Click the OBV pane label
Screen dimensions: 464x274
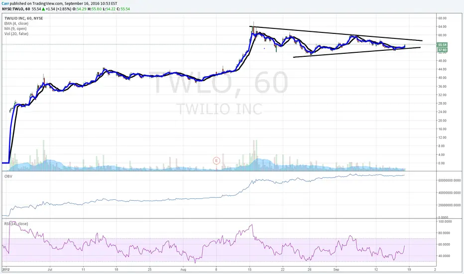[8, 176]
